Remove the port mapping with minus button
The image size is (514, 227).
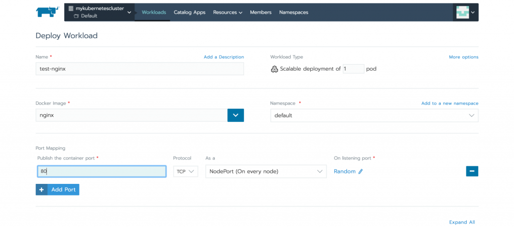click(x=472, y=171)
